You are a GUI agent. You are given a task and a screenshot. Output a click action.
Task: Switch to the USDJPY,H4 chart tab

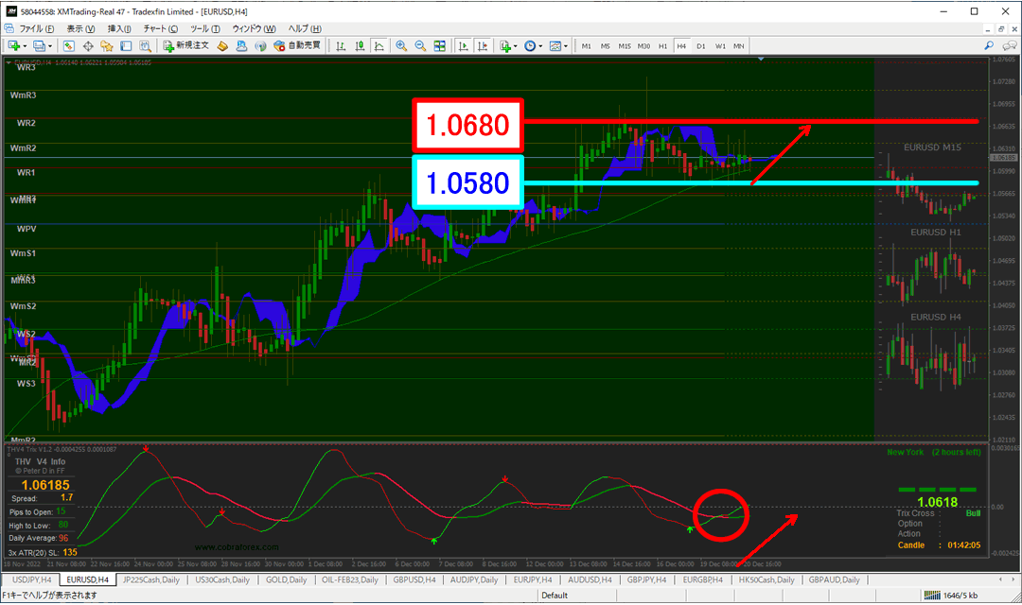(31, 579)
